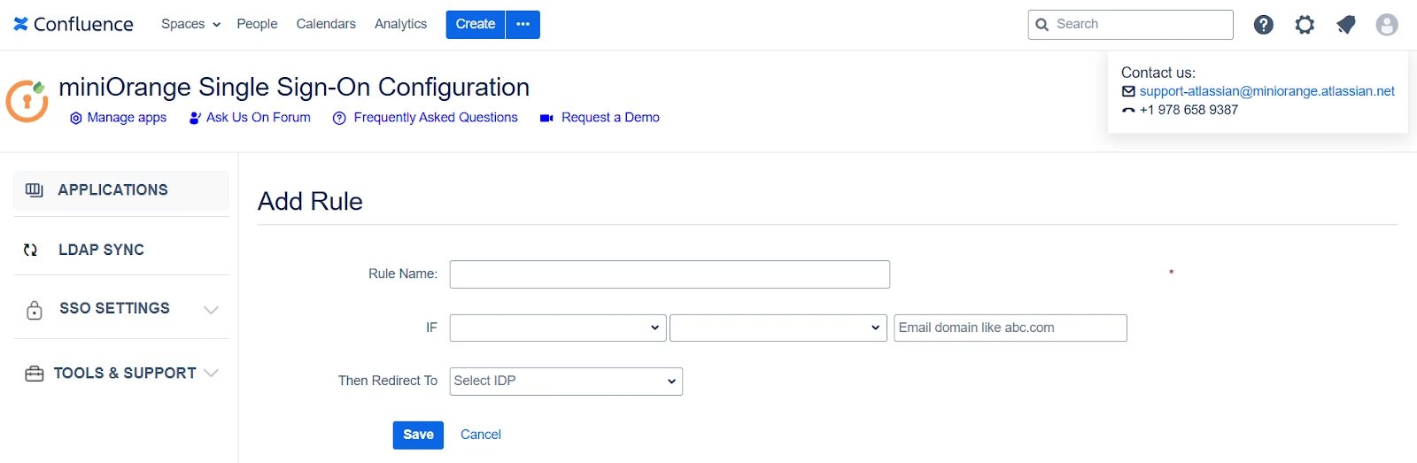Click the Request a Demo link
Viewport: 1417px width, 463px height.
point(610,118)
